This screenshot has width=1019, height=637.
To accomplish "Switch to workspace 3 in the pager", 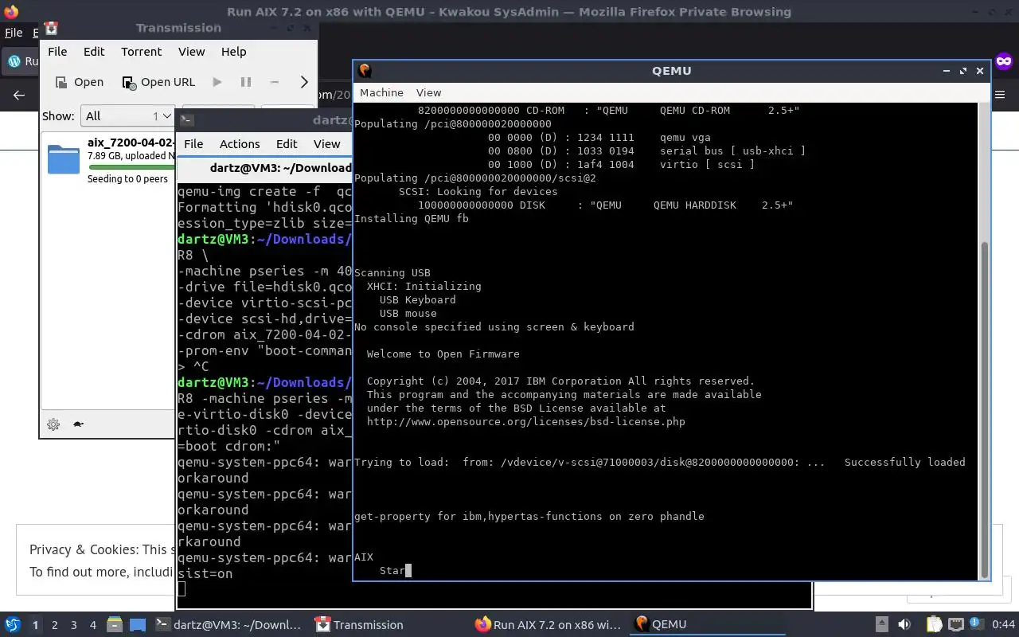I will [74, 625].
